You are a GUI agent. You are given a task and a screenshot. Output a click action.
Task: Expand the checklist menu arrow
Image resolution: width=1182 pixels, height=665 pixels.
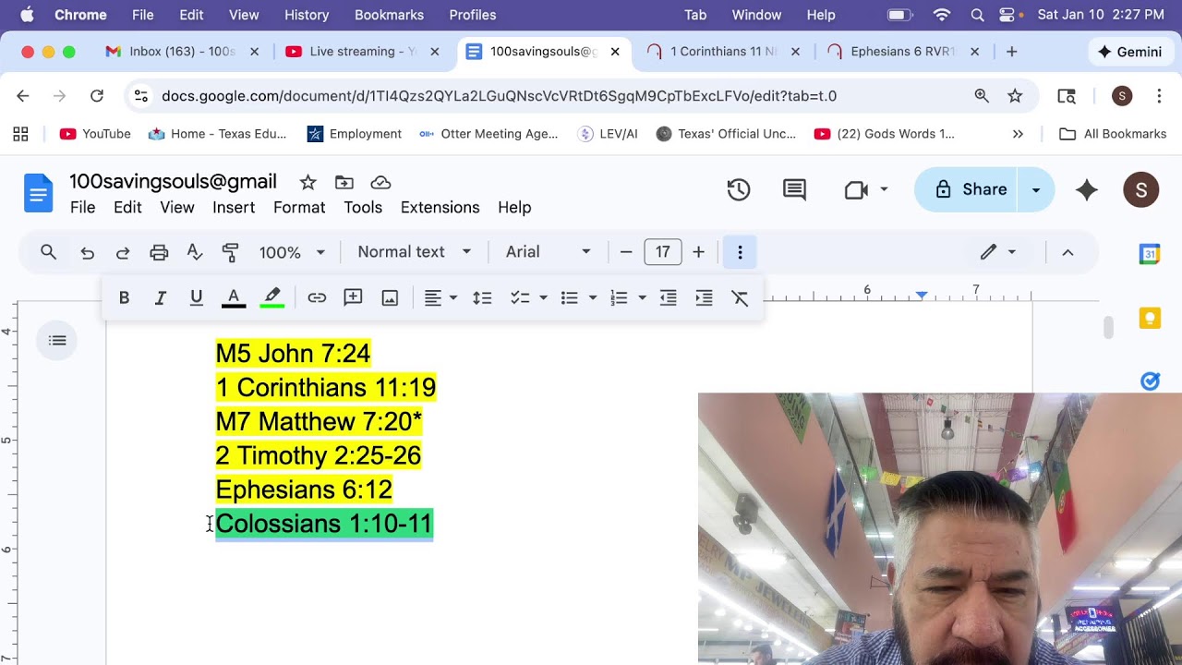[x=543, y=297]
